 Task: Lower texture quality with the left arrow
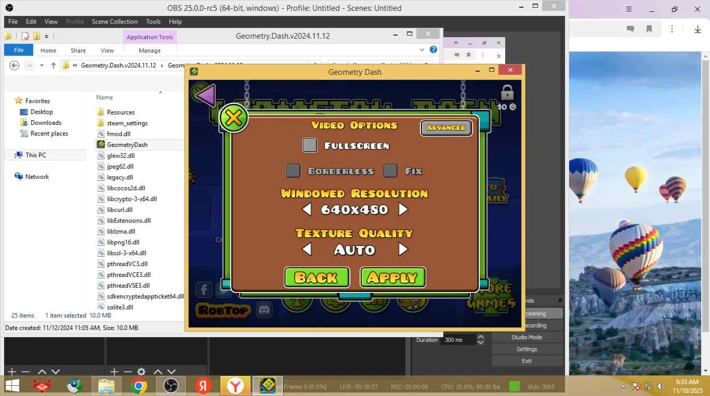(x=307, y=250)
